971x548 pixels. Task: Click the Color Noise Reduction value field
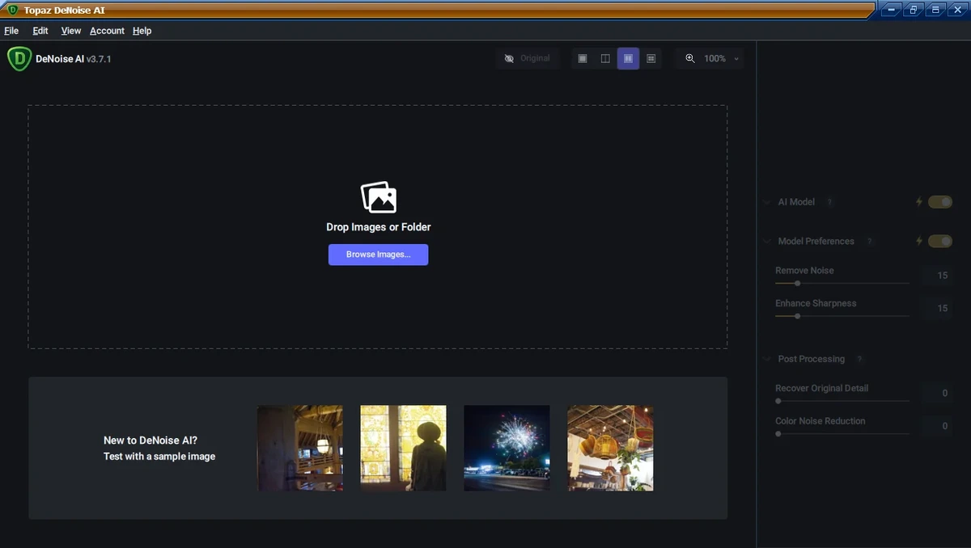(x=936, y=426)
